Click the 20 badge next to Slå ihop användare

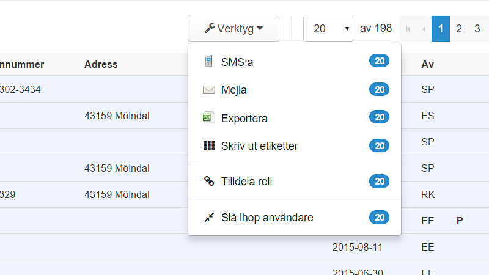(x=379, y=218)
